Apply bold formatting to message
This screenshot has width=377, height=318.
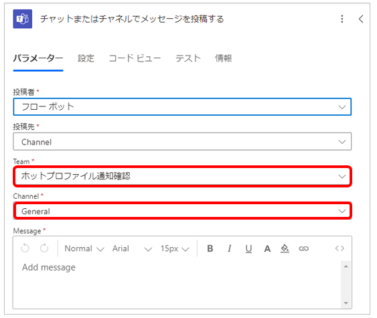210,248
